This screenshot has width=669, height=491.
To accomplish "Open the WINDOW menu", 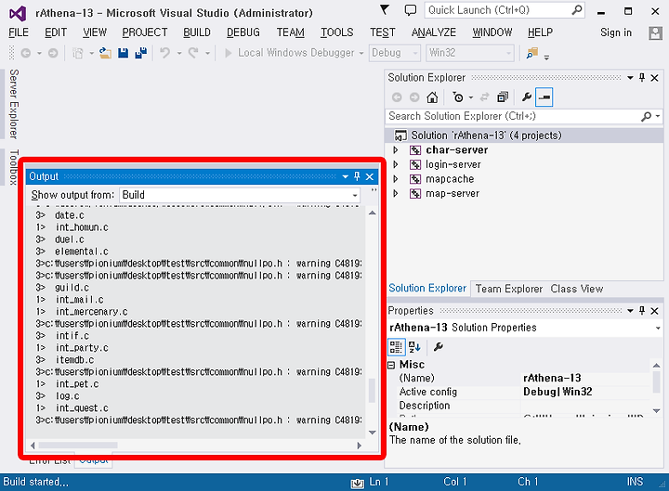I will pos(492,32).
